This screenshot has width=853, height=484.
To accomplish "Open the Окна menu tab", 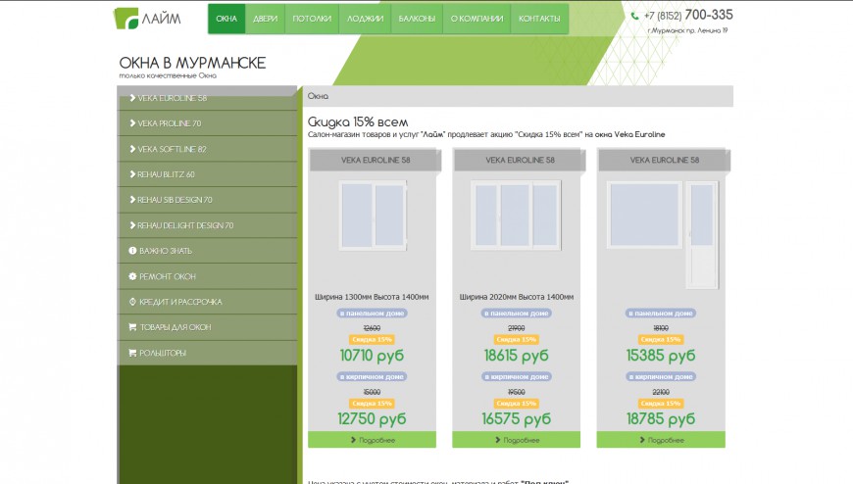I will (x=226, y=19).
